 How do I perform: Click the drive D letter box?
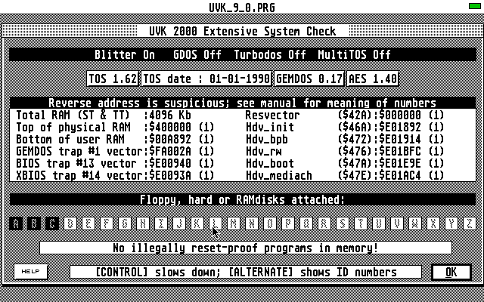70,223
